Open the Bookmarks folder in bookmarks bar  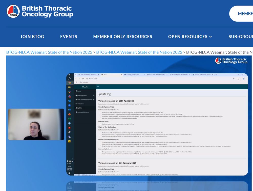(x=84, y=82)
